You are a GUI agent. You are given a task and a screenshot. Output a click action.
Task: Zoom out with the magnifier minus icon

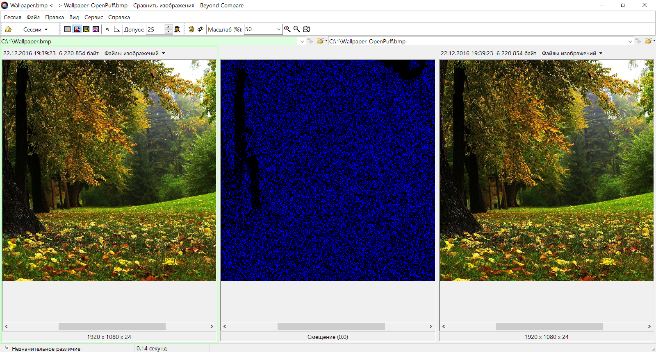[297, 29]
